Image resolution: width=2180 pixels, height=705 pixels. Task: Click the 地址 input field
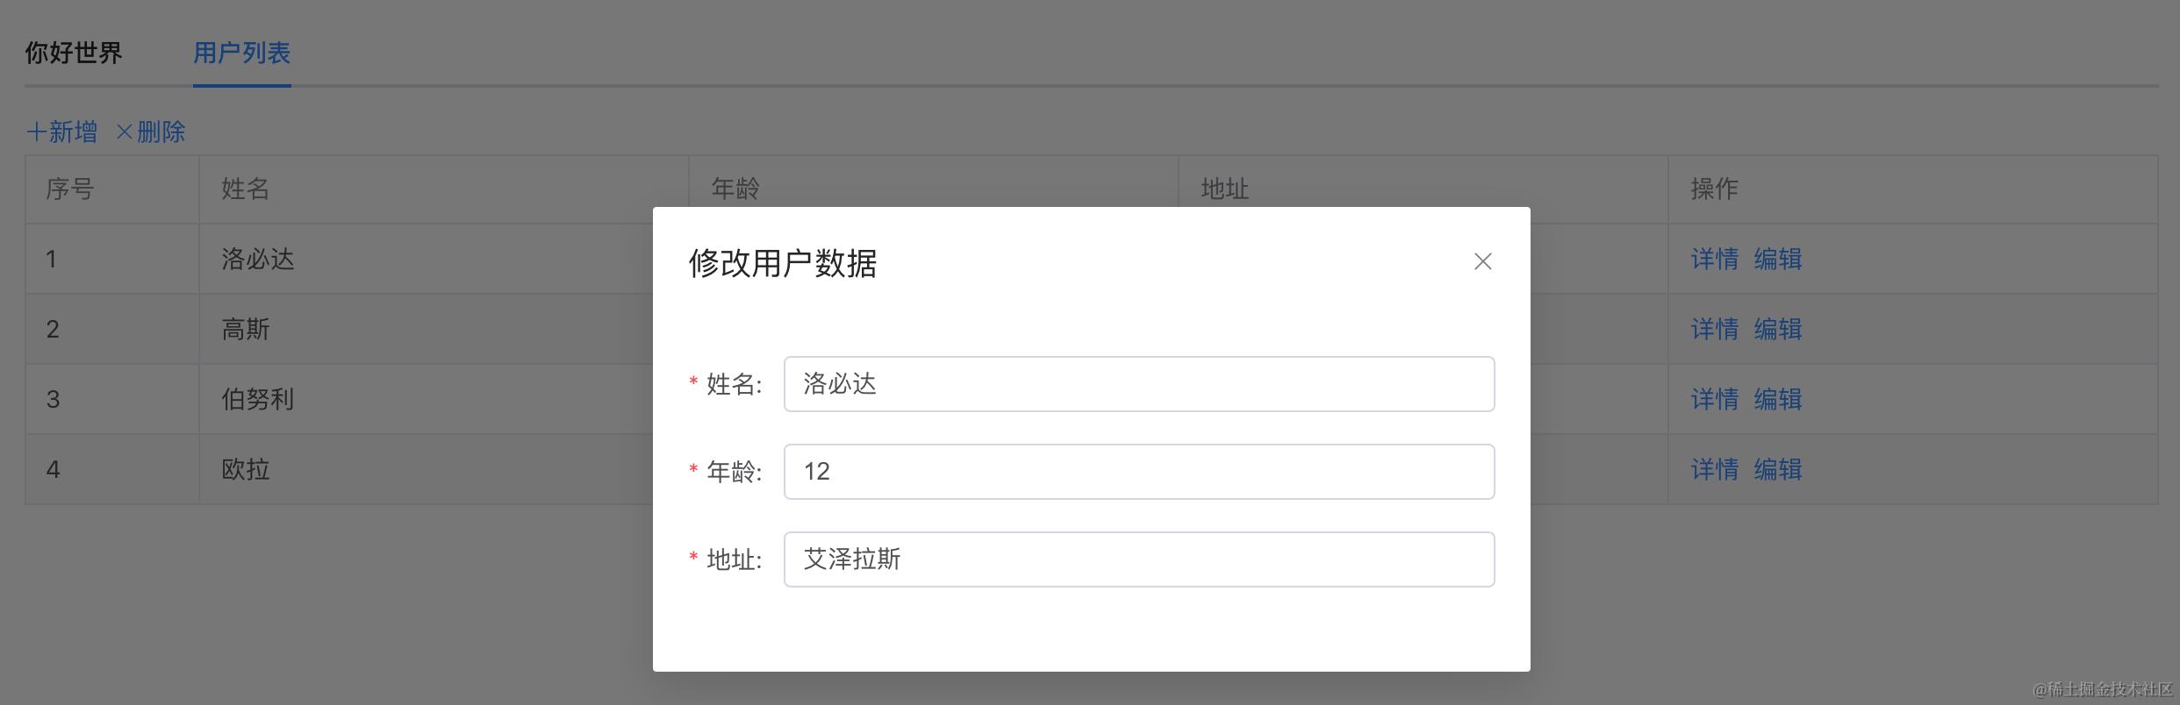[1138, 559]
